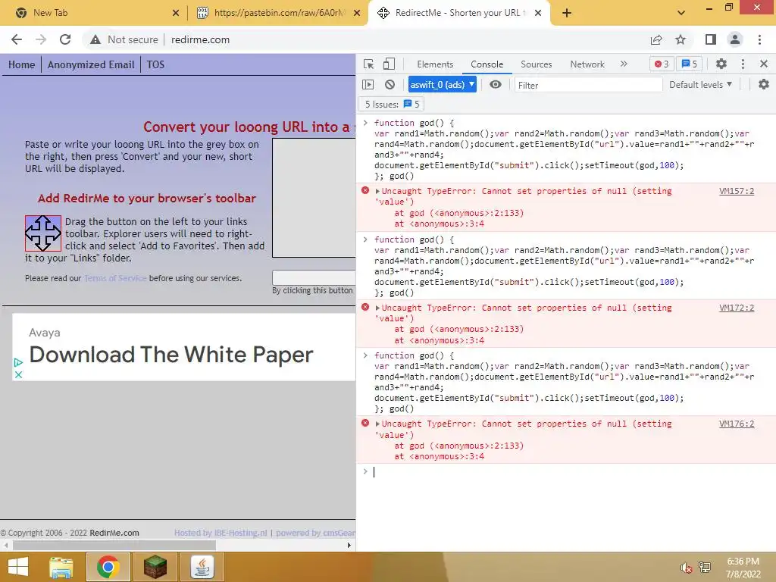776x582 pixels.
Task: Close the ad with X icon
Action: point(18,374)
